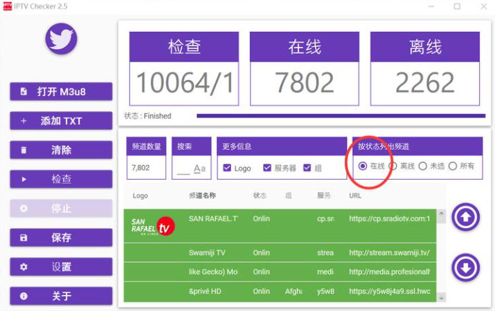Viewport: 495px width, 311px height.
Task: Click the 添加 TXT button
Action: [x=61, y=121]
